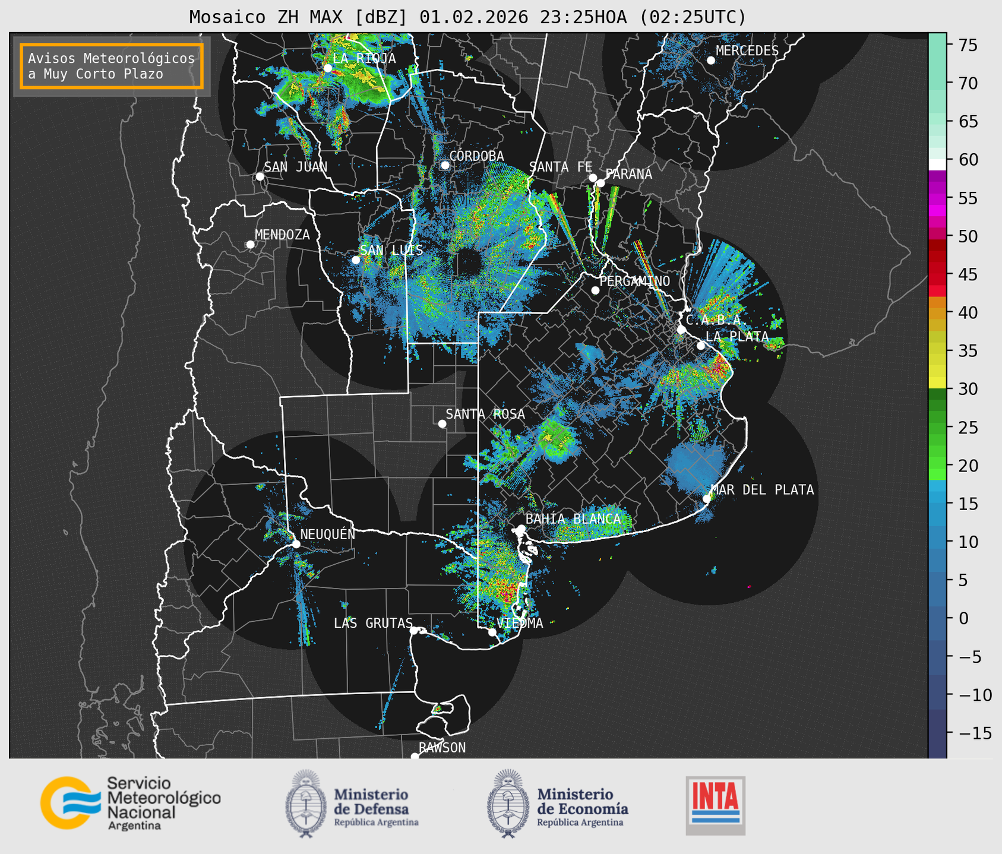Select the C.A.B.A. city marker
Image resolution: width=1002 pixels, height=854 pixels.
tap(681, 330)
